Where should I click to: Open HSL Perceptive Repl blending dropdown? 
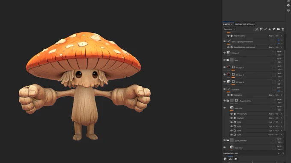click(271, 36)
